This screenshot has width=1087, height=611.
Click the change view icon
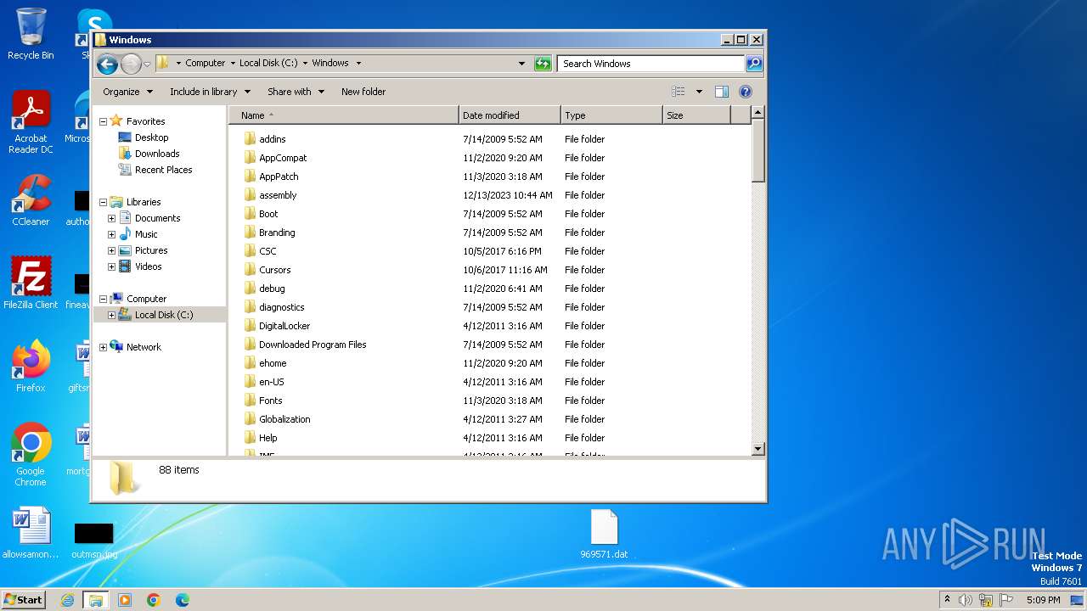click(x=679, y=92)
